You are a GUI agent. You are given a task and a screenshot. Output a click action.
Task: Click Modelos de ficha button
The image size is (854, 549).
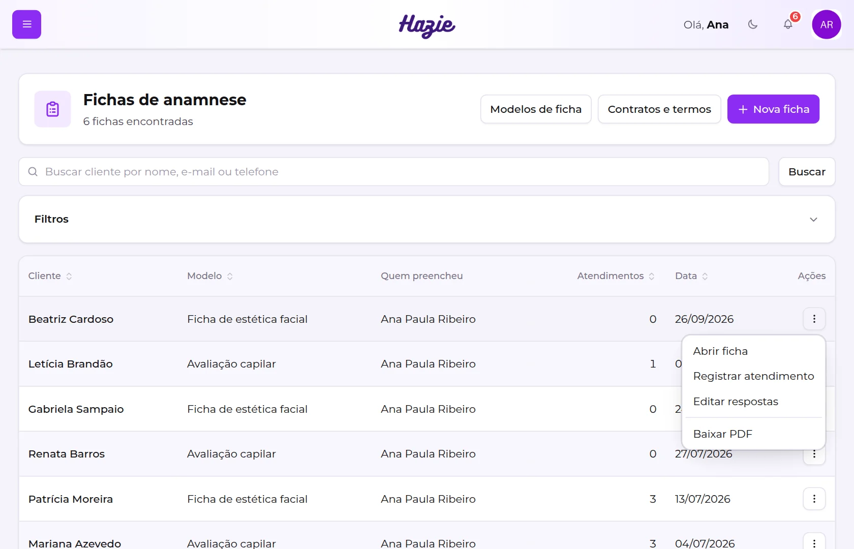pyautogui.click(x=536, y=109)
